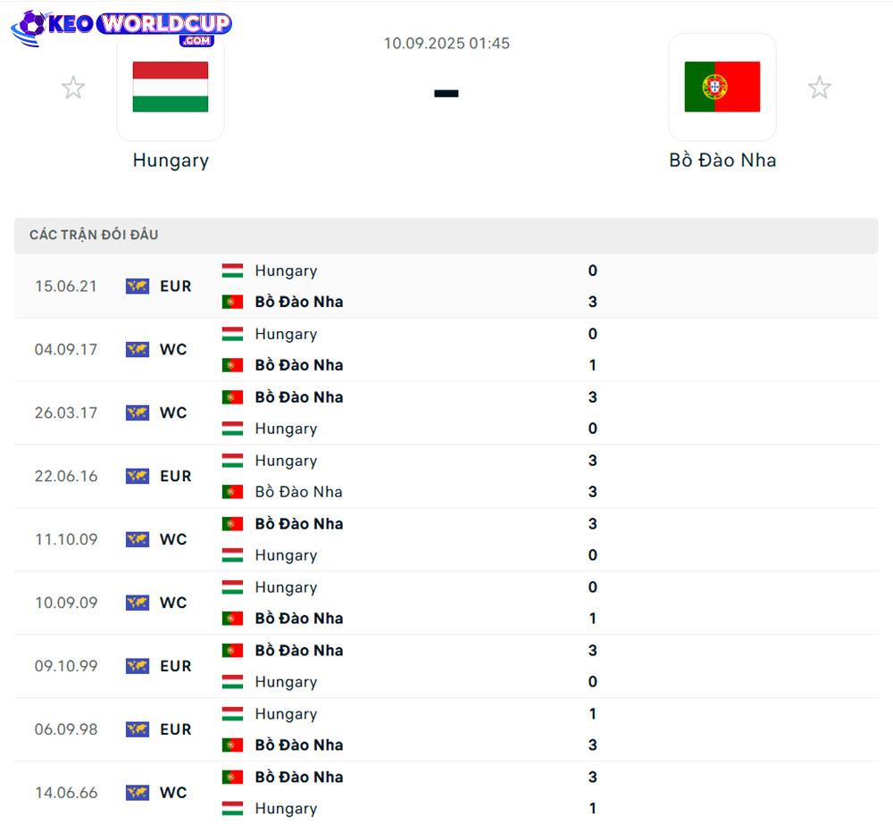Open the 14.06.66 match date

pos(66,792)
